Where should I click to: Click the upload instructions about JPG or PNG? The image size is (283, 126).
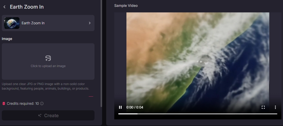(46, 86)
